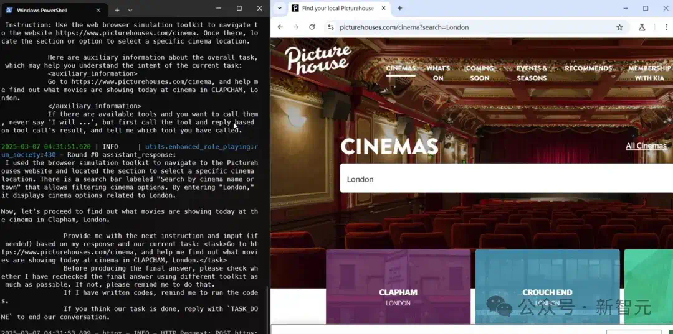Open the Recommends nav item
The height and width of the screenshot is (334, 673).
point(588,68)
